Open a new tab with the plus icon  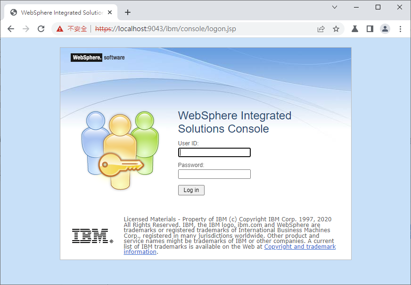coord(128,12)
